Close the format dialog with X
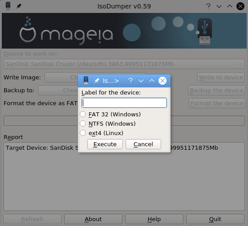The height and width of the screenshot is (226, 248). pyautogui.click(x=163, y=81)
